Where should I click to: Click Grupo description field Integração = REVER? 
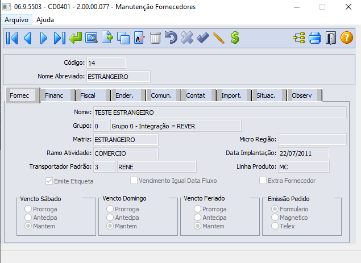[176, 126]
